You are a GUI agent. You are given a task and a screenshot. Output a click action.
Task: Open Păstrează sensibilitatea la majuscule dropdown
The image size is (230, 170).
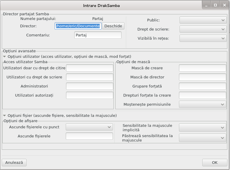coord(202,138)
